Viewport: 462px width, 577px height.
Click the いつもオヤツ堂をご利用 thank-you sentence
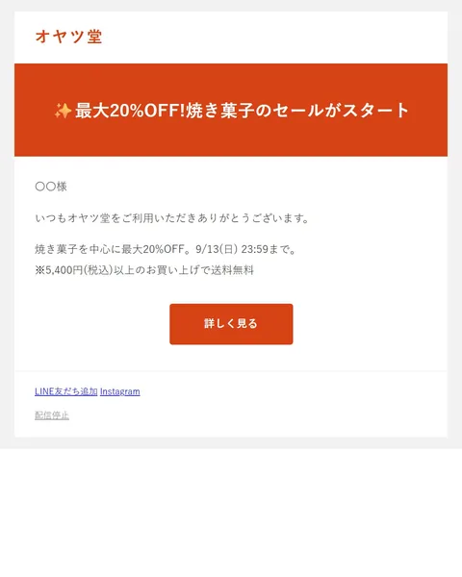[171, 218]
